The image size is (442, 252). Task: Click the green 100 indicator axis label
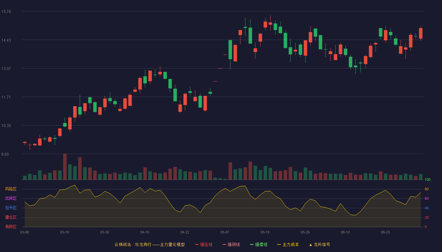pos(427,180)
